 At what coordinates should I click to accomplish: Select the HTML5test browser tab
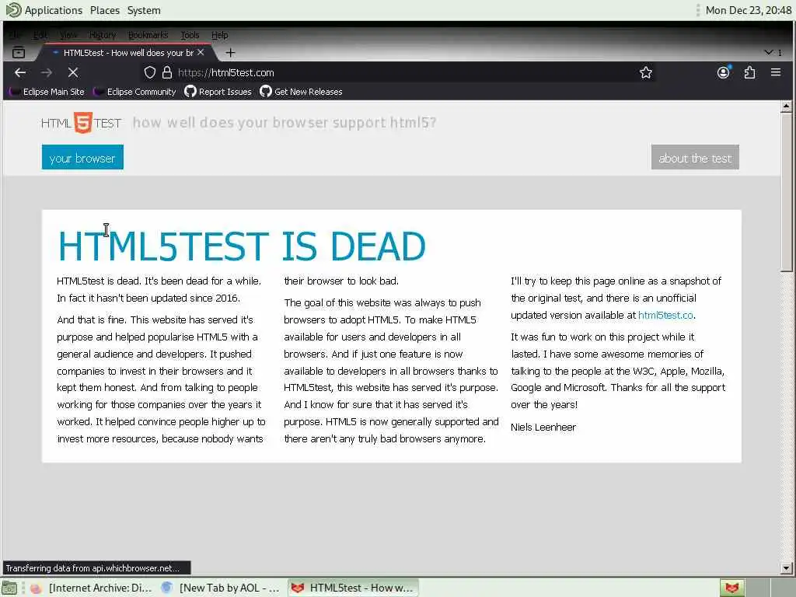pos(127,52)
